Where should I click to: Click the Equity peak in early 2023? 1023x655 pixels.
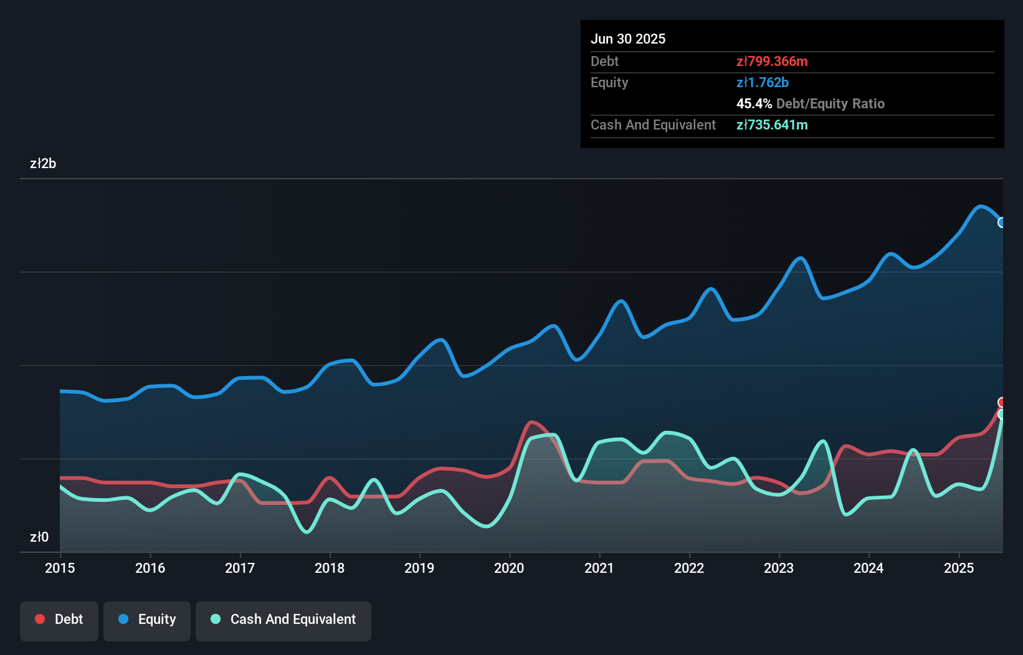pyautogui.click(x=799, y=257)
